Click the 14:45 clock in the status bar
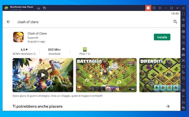This screenshot has width=189, height=117. click(x=175, y=14)
